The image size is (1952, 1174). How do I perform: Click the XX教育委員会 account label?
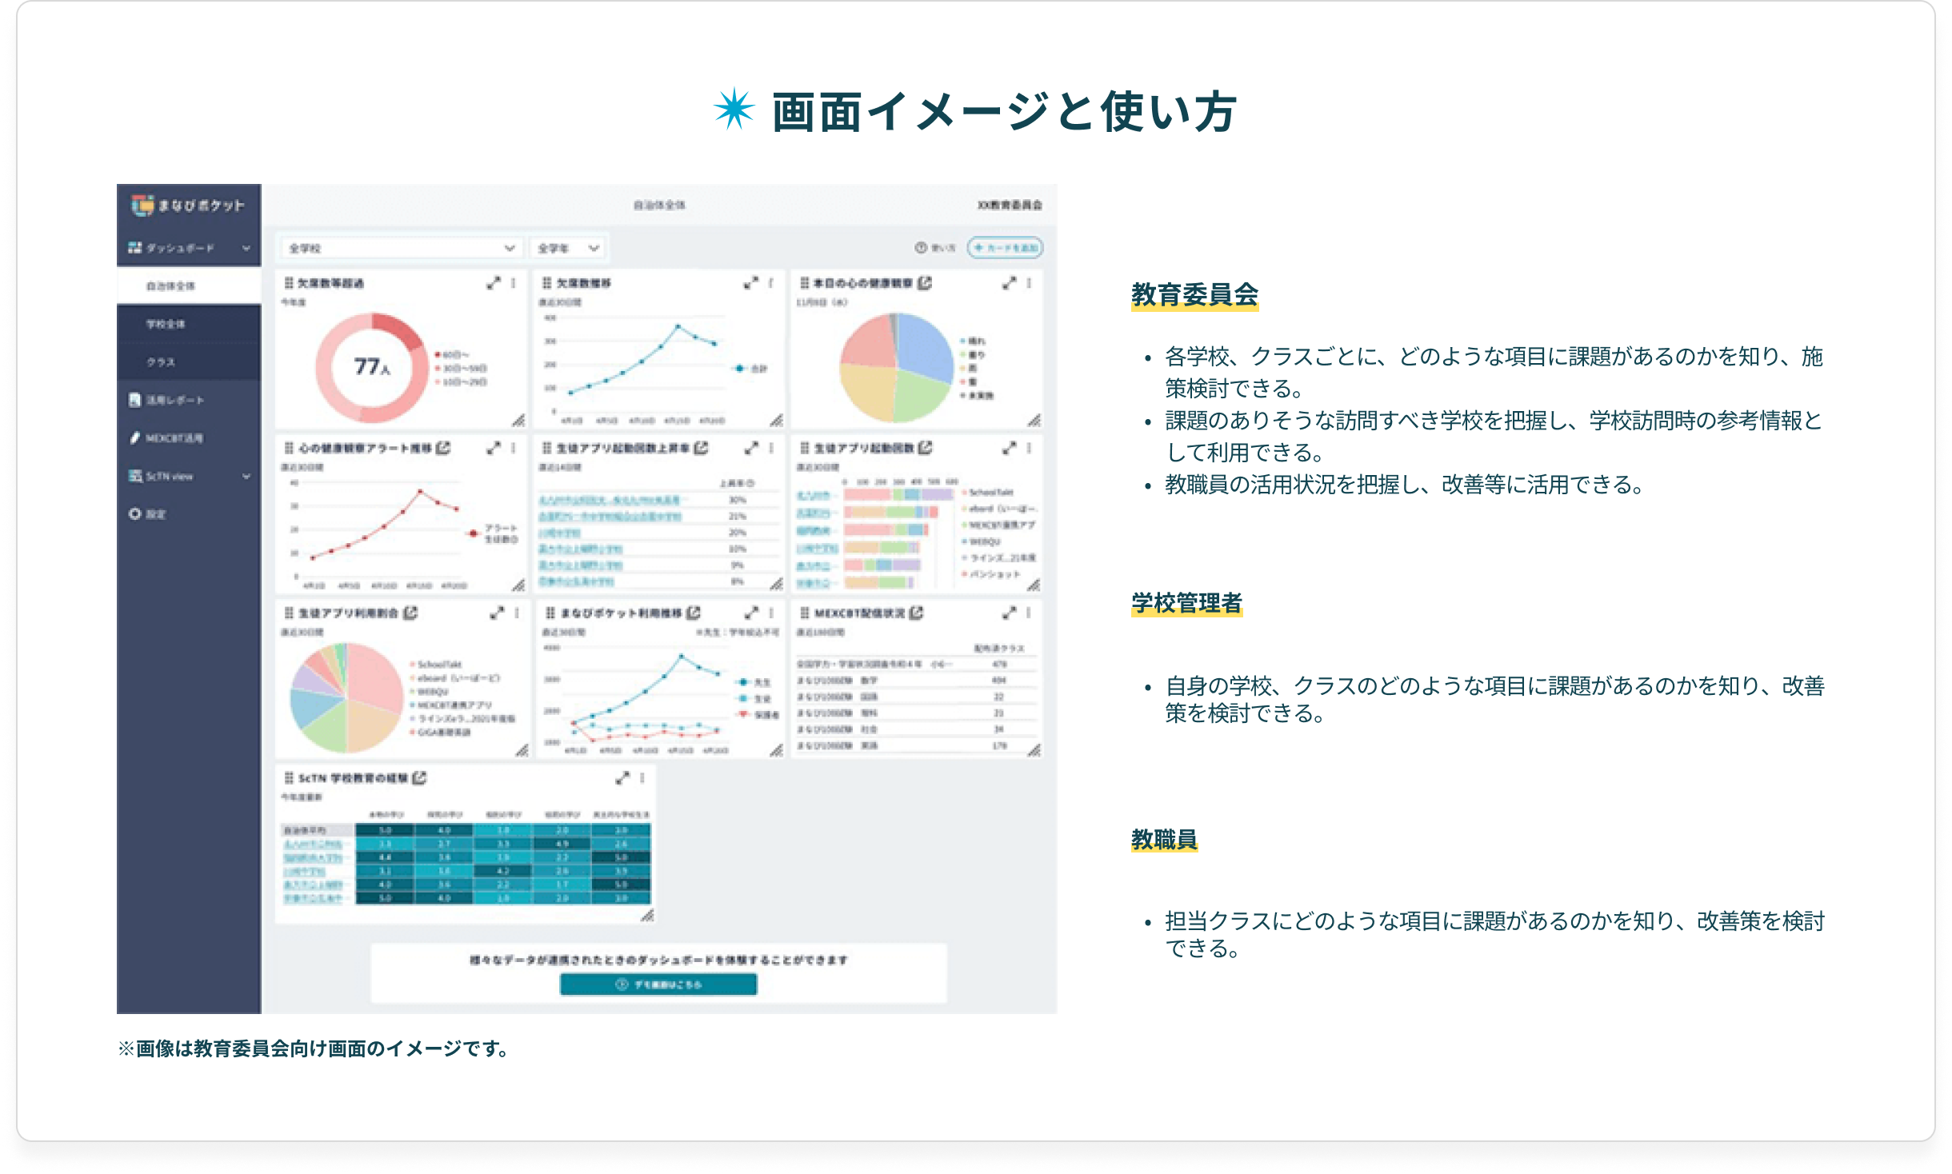pyautogui.click(x=1010, y=206)
